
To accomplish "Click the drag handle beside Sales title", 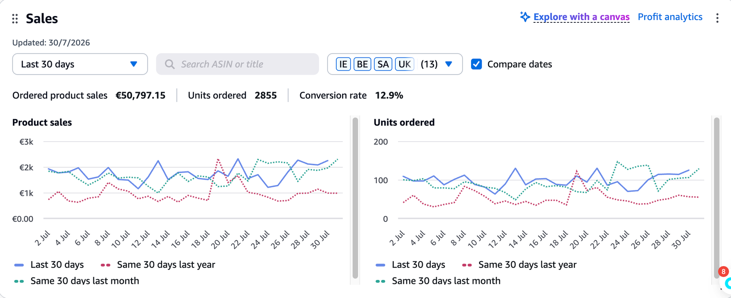I will pos(15,19).
